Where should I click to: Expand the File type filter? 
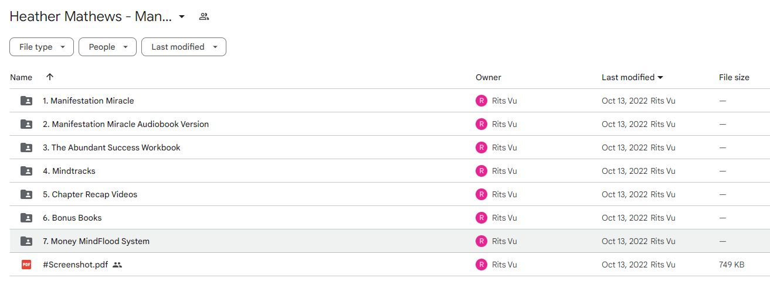(42, 47)
